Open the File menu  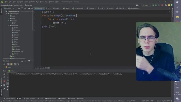point(6,2)
